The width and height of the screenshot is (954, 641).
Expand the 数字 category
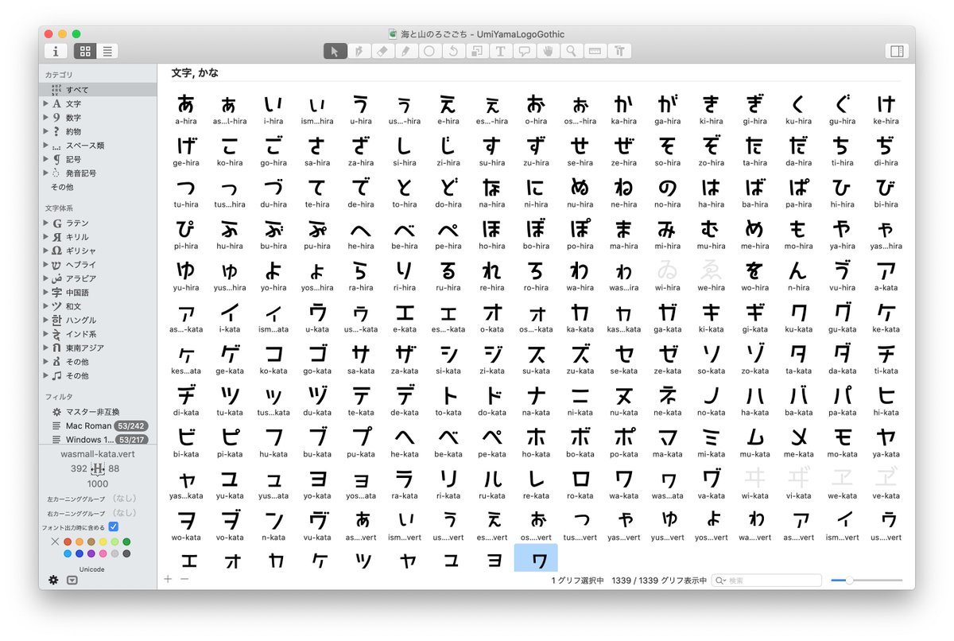[x=45, y=118]
